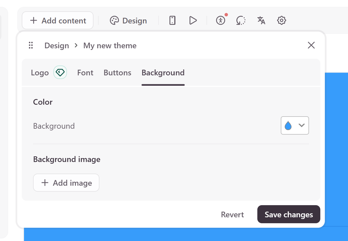Select 'My new theme' breadcrumb text
The image size is (348, 241).
(110, 45)
